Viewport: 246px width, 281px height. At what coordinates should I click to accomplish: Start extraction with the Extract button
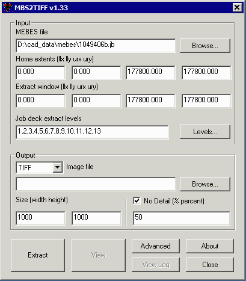38,255
